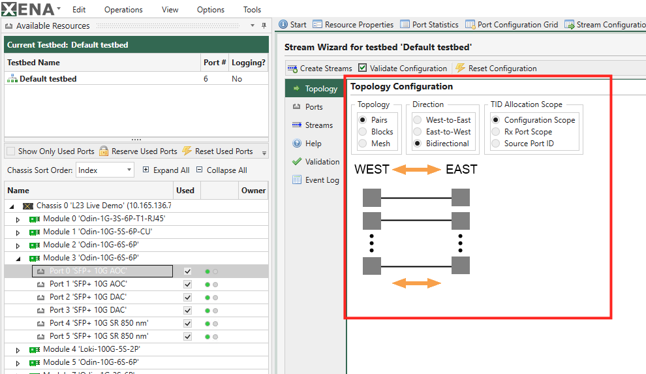Click the Collapse All minus icon
The image size is (646, 374).
coord(200,169)
